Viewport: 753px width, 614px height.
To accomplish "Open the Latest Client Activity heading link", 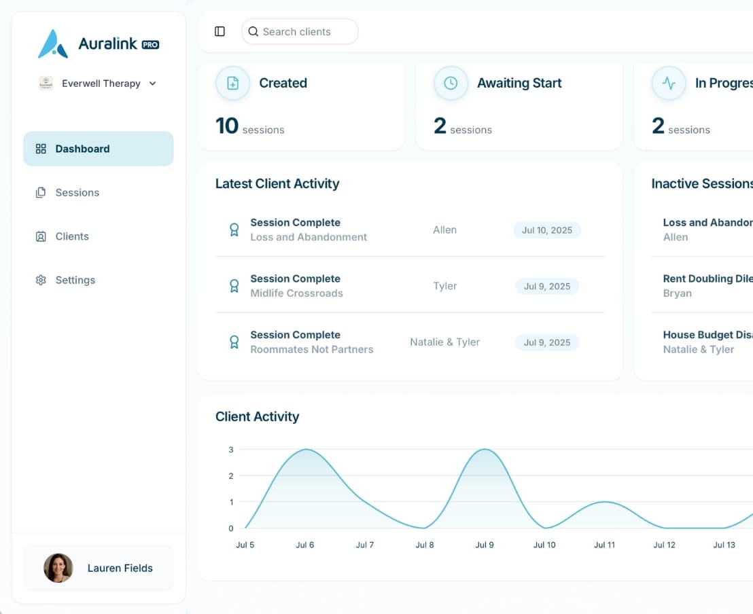I will coord(277,183).
